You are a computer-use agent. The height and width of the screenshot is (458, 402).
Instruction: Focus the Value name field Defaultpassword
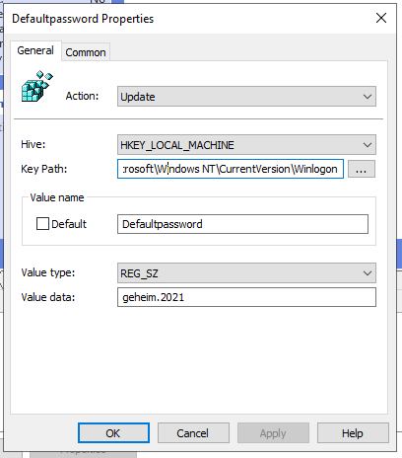point(242,224)
